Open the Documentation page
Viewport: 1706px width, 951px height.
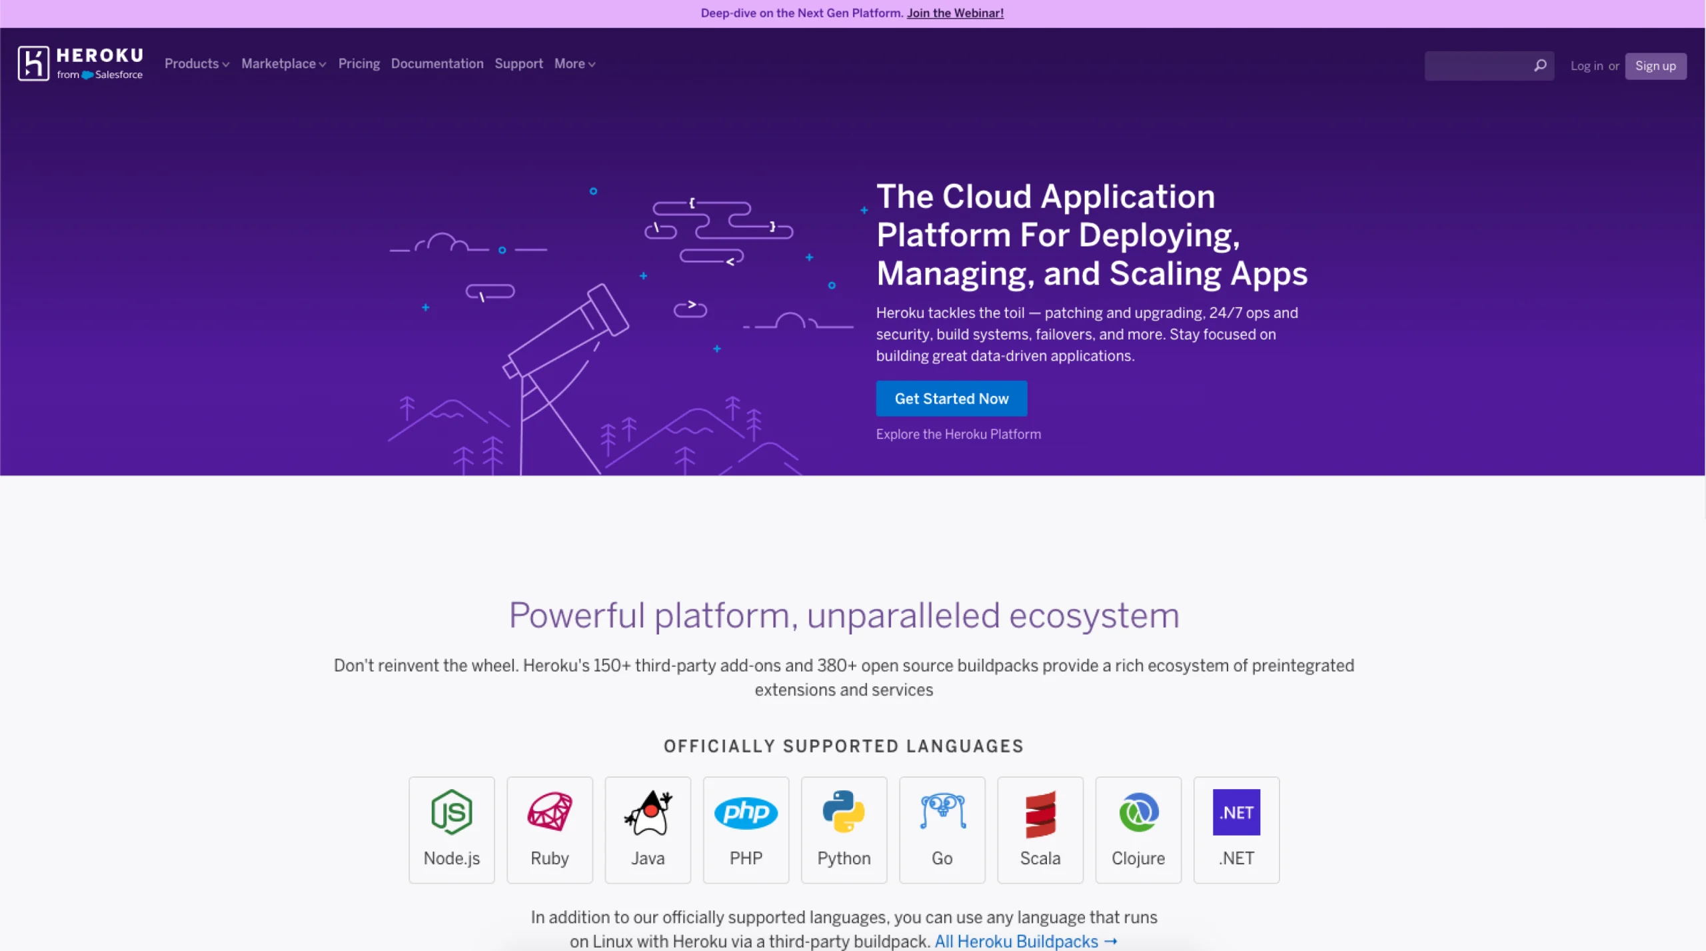[437, 63]
